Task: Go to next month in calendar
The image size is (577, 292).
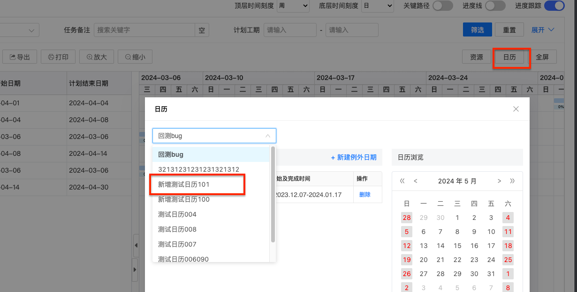Action: click(499, 181)
